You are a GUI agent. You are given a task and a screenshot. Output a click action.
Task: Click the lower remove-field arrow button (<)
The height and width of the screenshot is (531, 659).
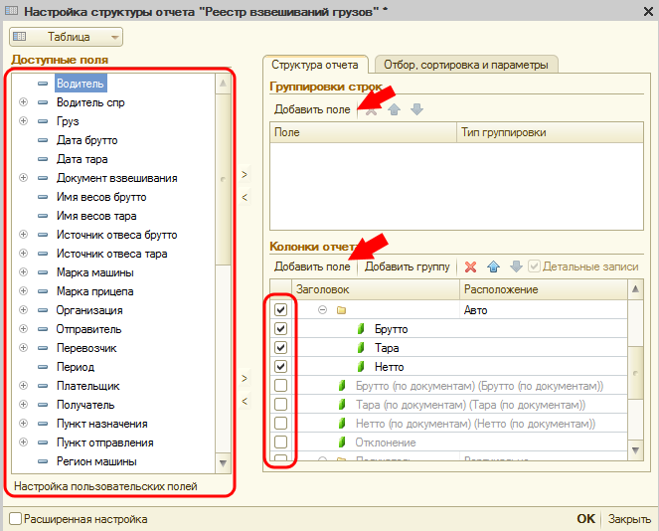click(245, 401)
